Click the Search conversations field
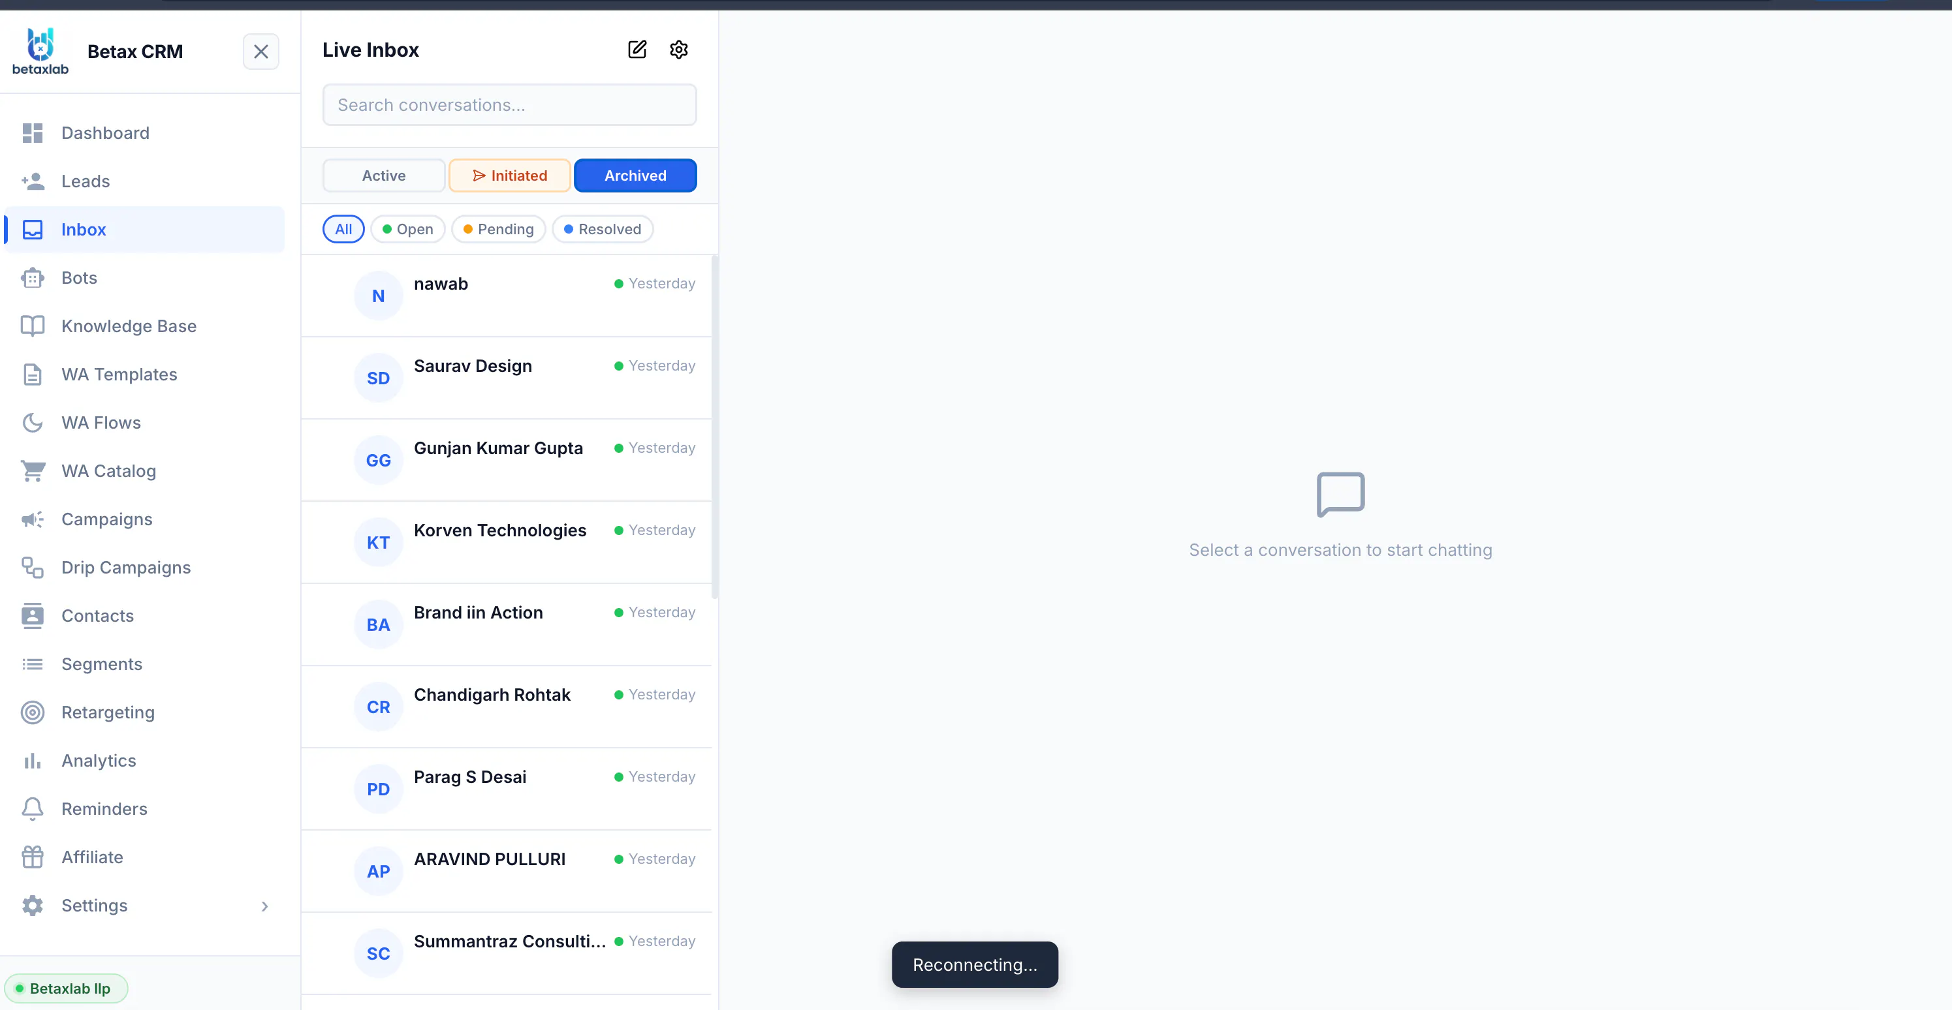This screenshot has width=1952, height=1010. pos(509,105)
